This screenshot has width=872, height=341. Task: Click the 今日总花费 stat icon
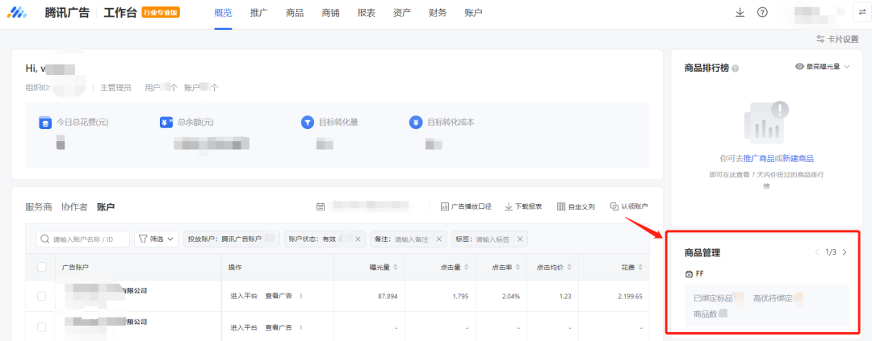point(45,123)
